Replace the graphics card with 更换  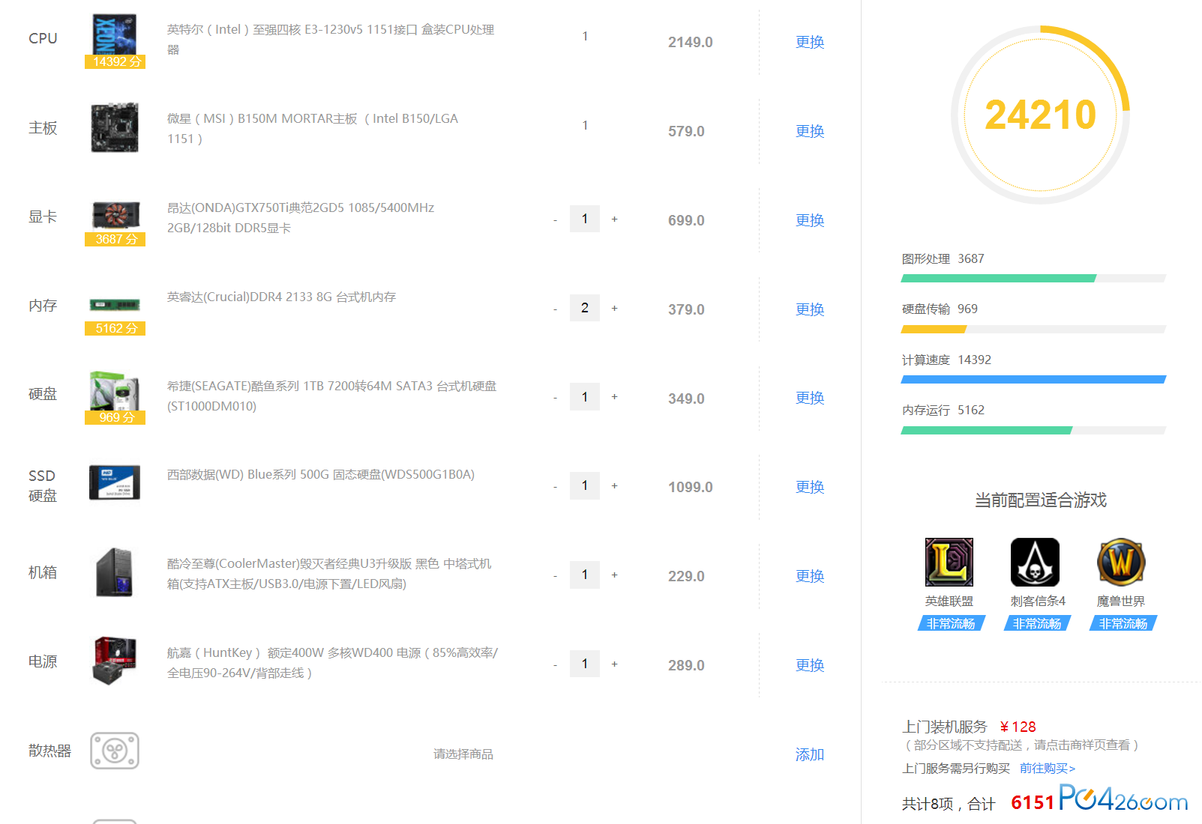coord(810,220)
